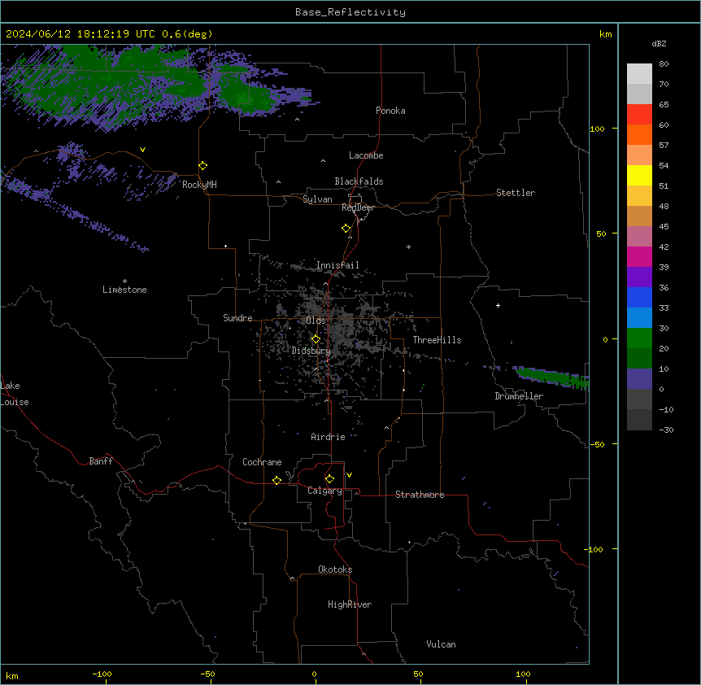Screen dimensions: 701x685
Task: Pick the purple 39-36 swatch in legend
Action: point(639,277)
